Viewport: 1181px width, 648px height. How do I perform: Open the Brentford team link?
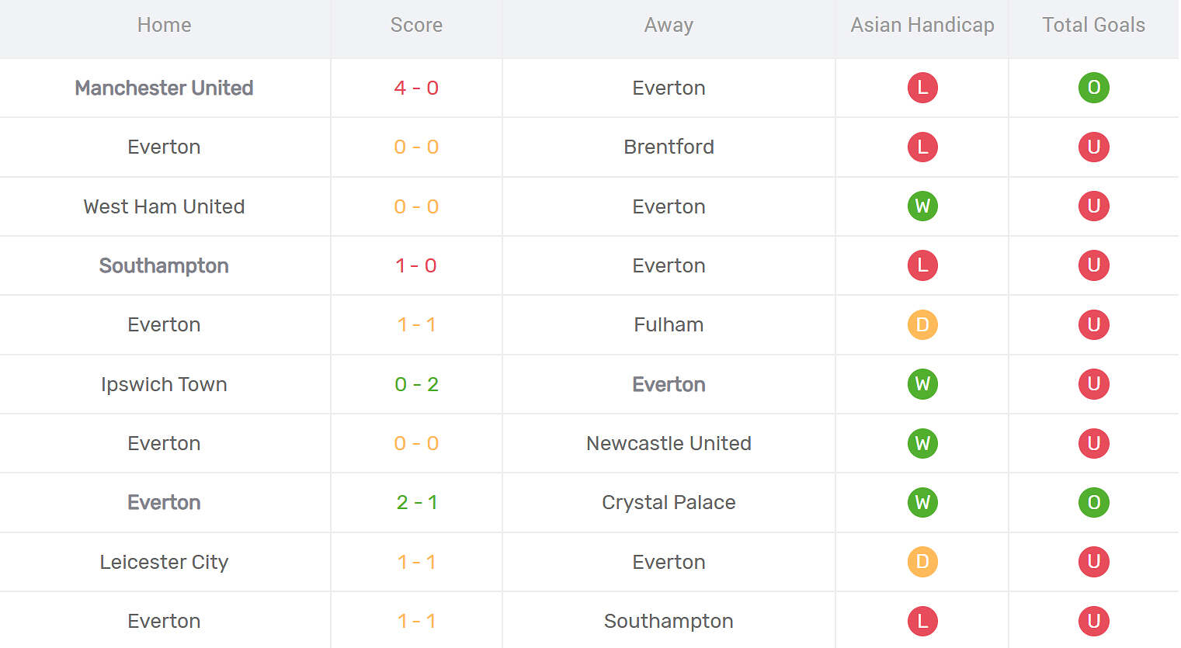[669, 147]
